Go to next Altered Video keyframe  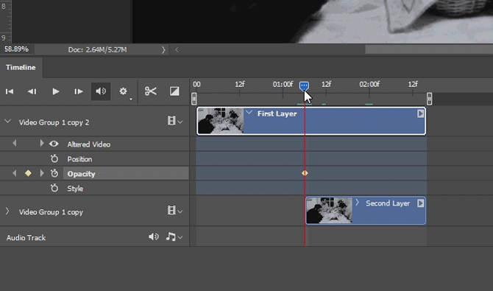click(x=41, y=144)
